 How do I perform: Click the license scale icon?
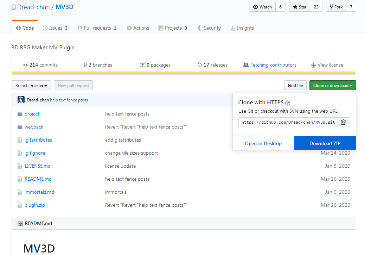point(313,65)
